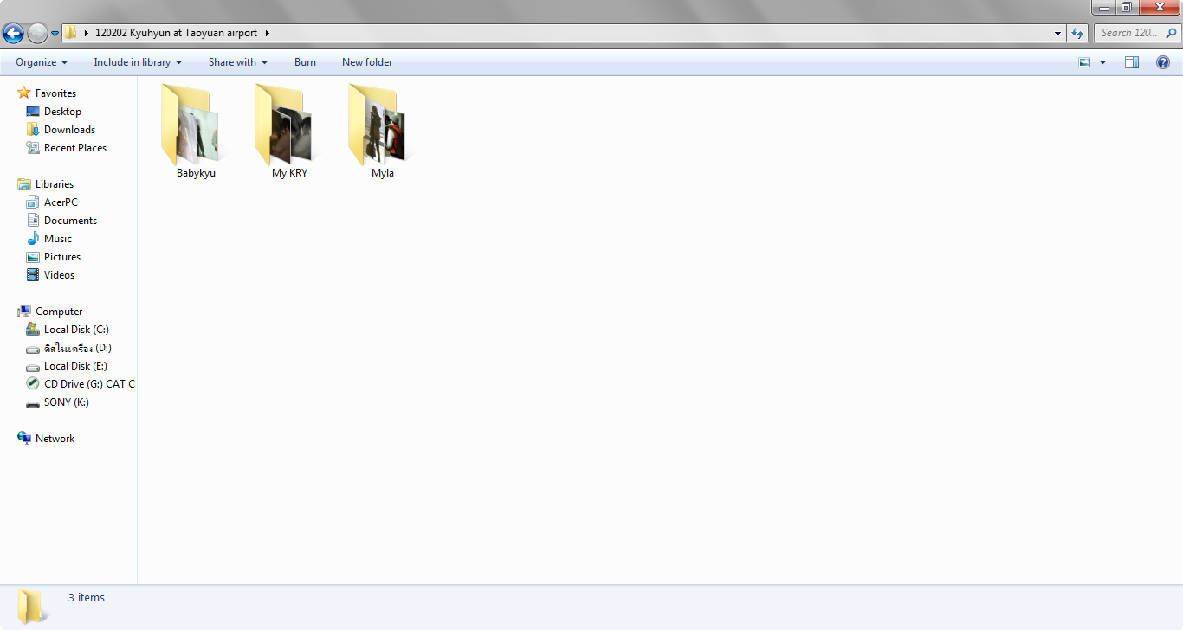Screen dimensions: 1183x630
Task: Click the '120202 Kyuhyun at Taoyuan airport' breadcrumb
Action: click(x=176, y=33)
